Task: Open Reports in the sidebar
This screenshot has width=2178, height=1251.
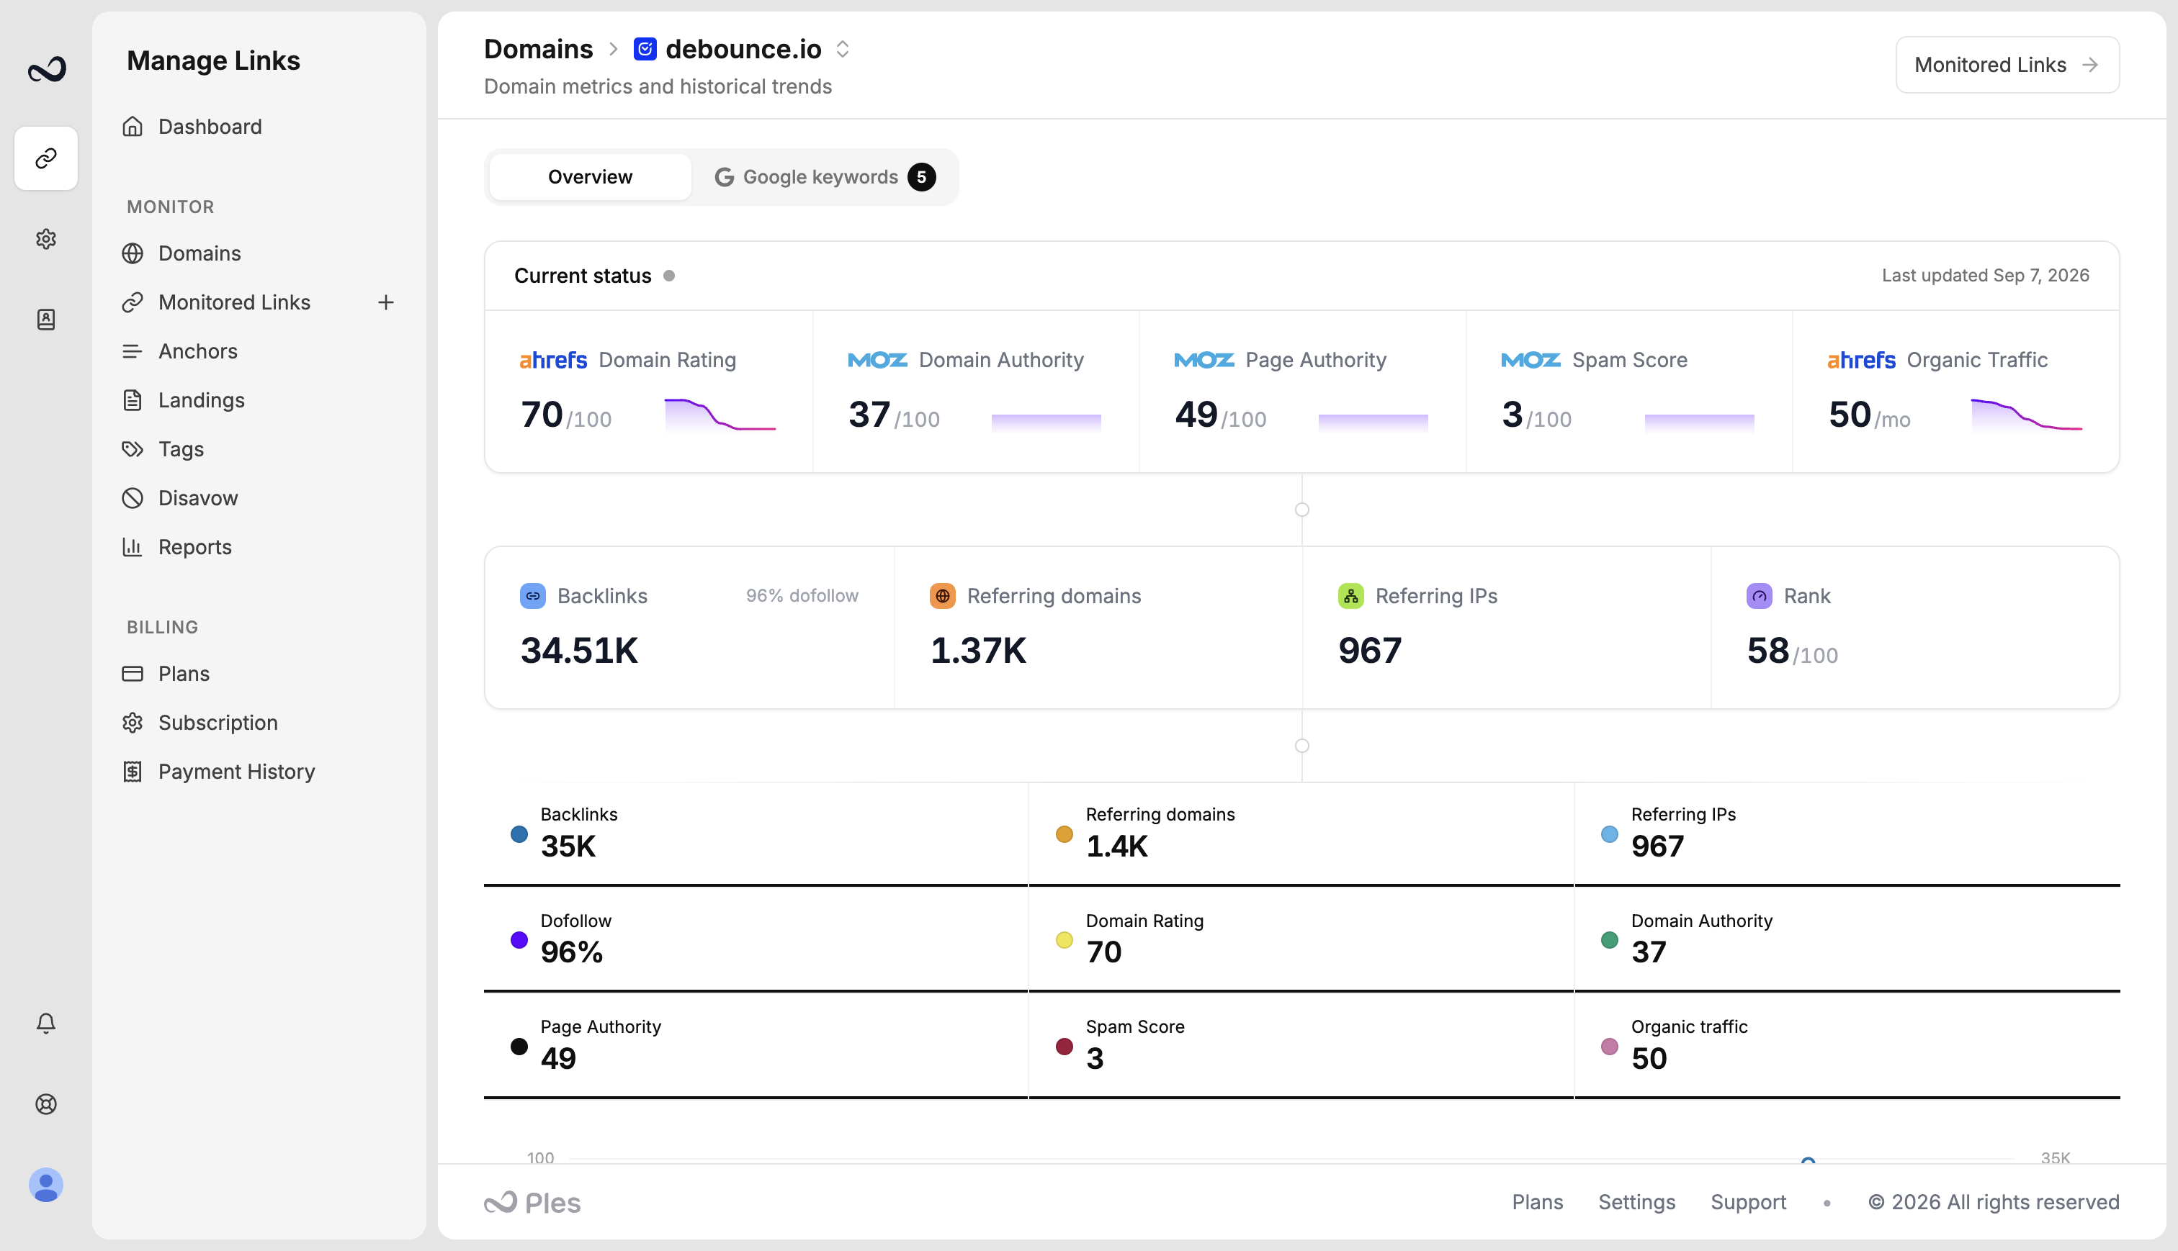Action: coord(195,547)
